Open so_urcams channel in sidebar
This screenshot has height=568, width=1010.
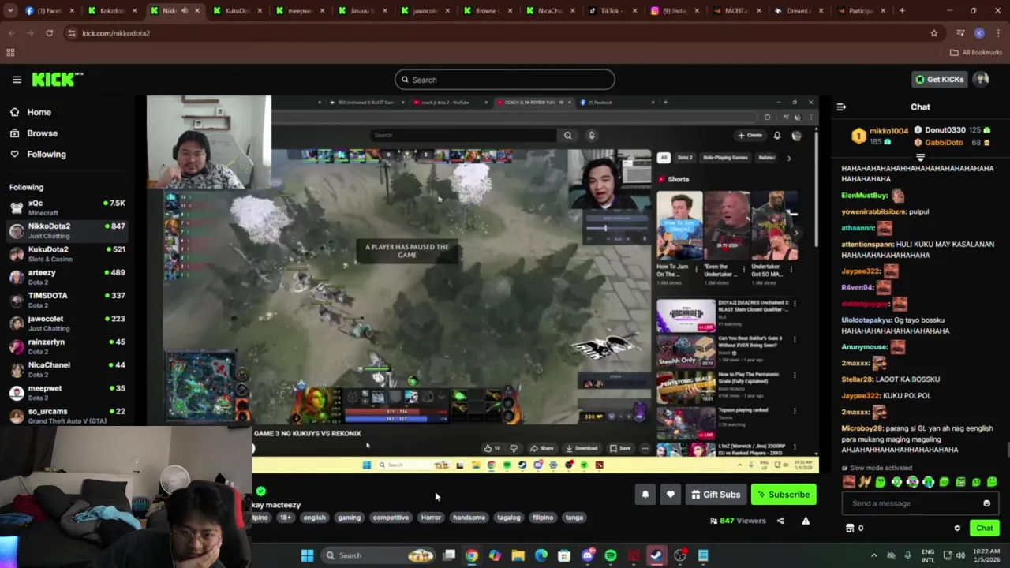click(67, 415)
